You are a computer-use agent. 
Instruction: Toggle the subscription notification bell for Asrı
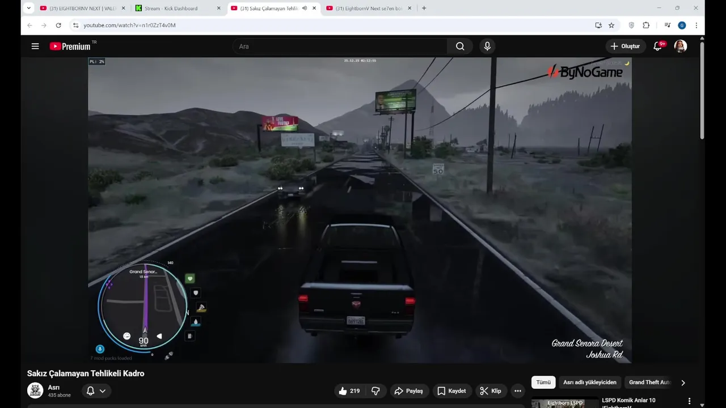90,391
